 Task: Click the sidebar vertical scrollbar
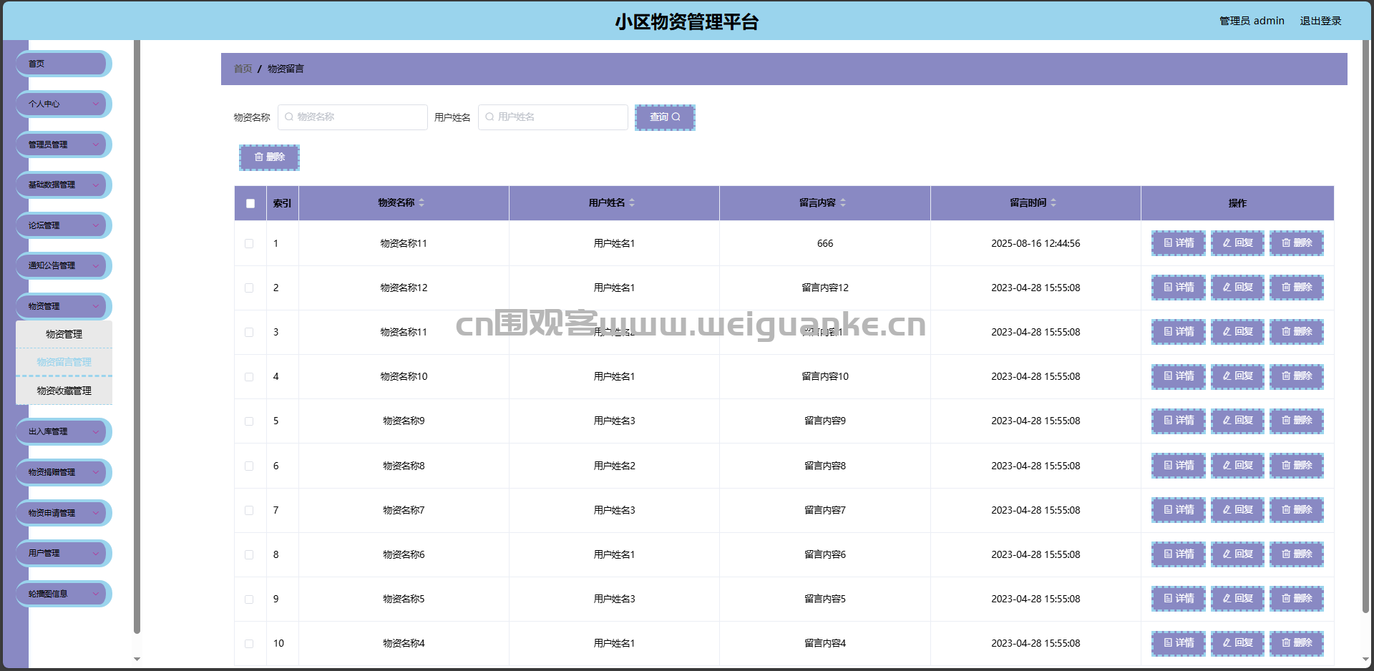pos(137,336)
